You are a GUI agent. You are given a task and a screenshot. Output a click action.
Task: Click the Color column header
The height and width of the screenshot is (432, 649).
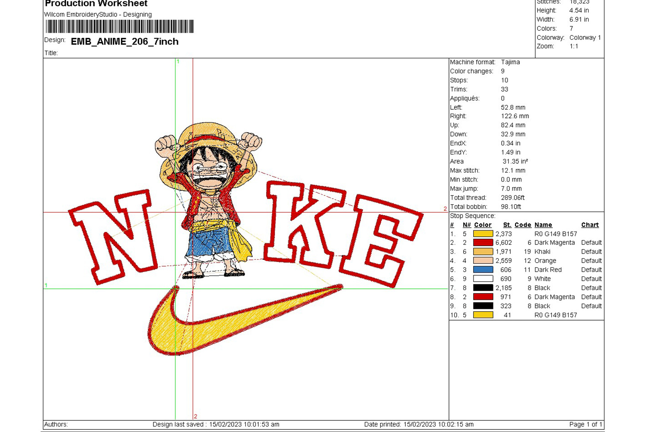483,225
